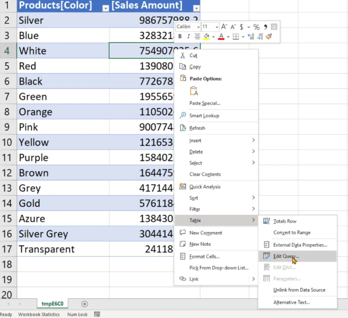This screenshot has width=348, height=318.
Task: Click the Bold button in mini toolbar
Action: [x=180, y=37]
